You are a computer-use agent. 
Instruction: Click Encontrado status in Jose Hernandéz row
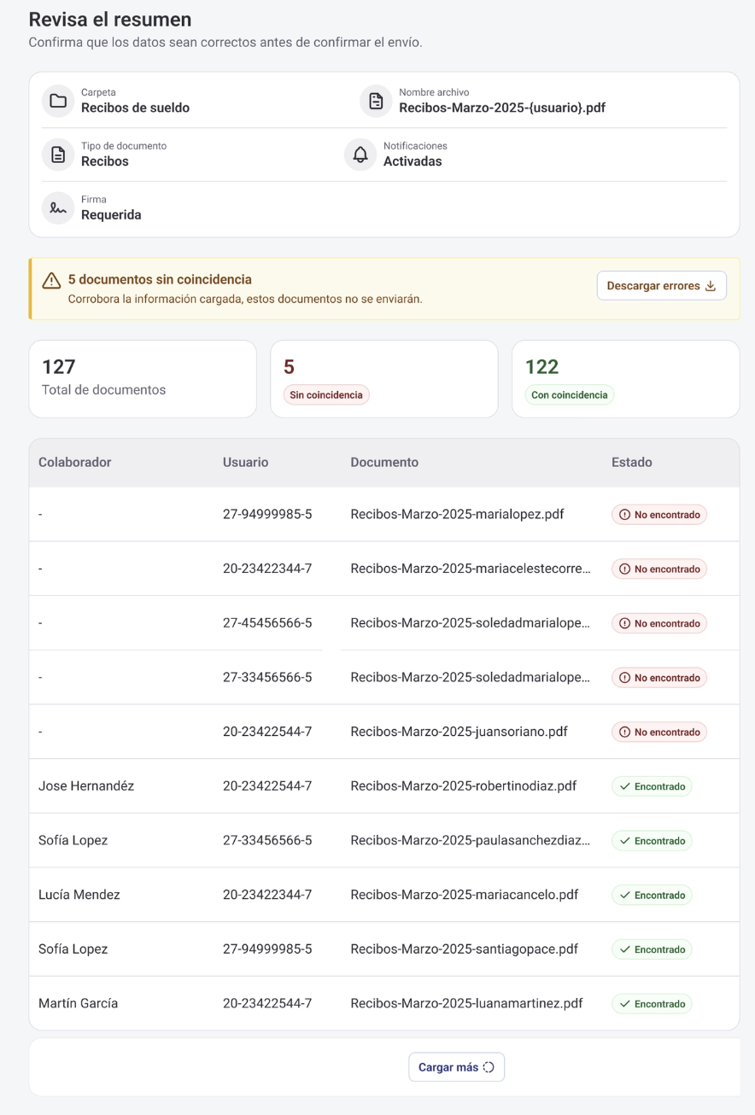(x=652, y=786)
